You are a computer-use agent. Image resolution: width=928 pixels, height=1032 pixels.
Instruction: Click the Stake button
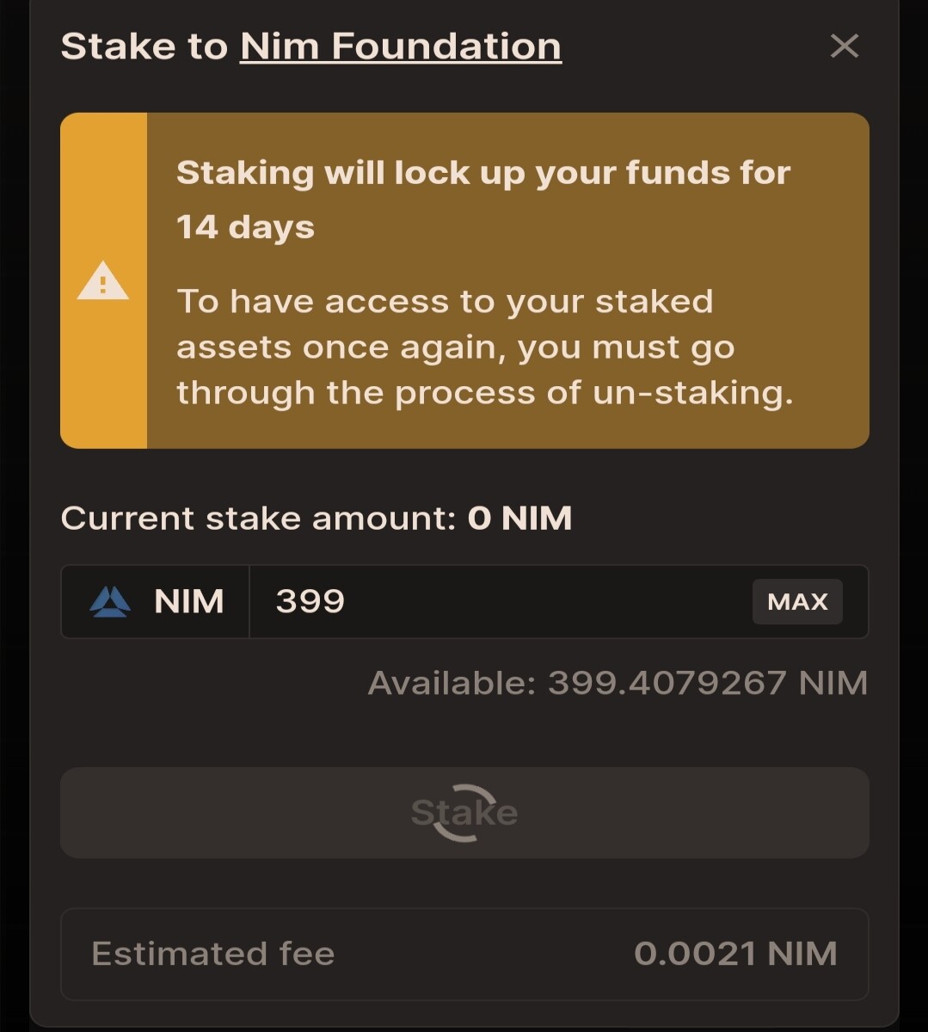coord(464,813)
